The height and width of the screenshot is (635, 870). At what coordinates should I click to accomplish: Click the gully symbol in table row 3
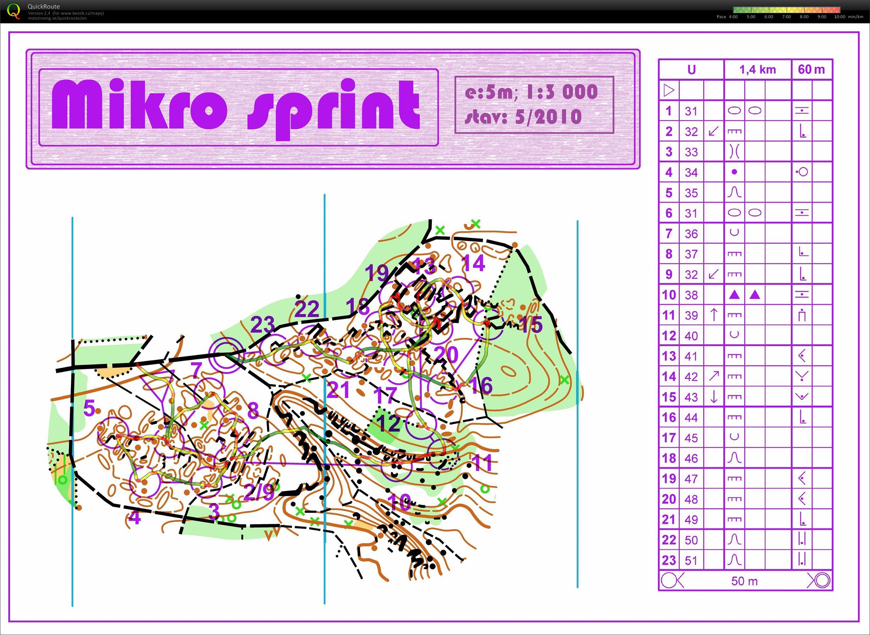pos(734,151)
